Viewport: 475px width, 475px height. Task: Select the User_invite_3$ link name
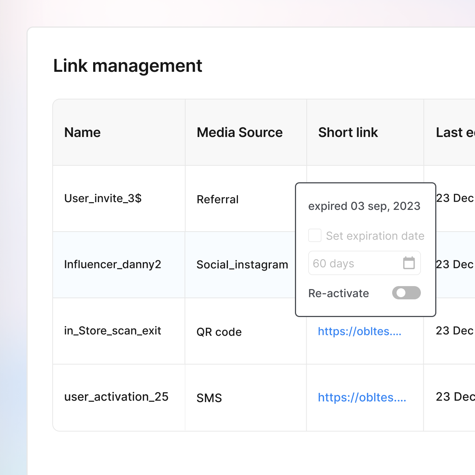coord(103,198)
